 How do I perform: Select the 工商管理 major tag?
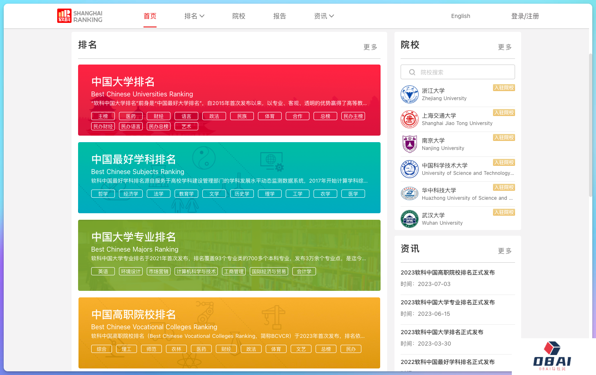click(234, 271)
